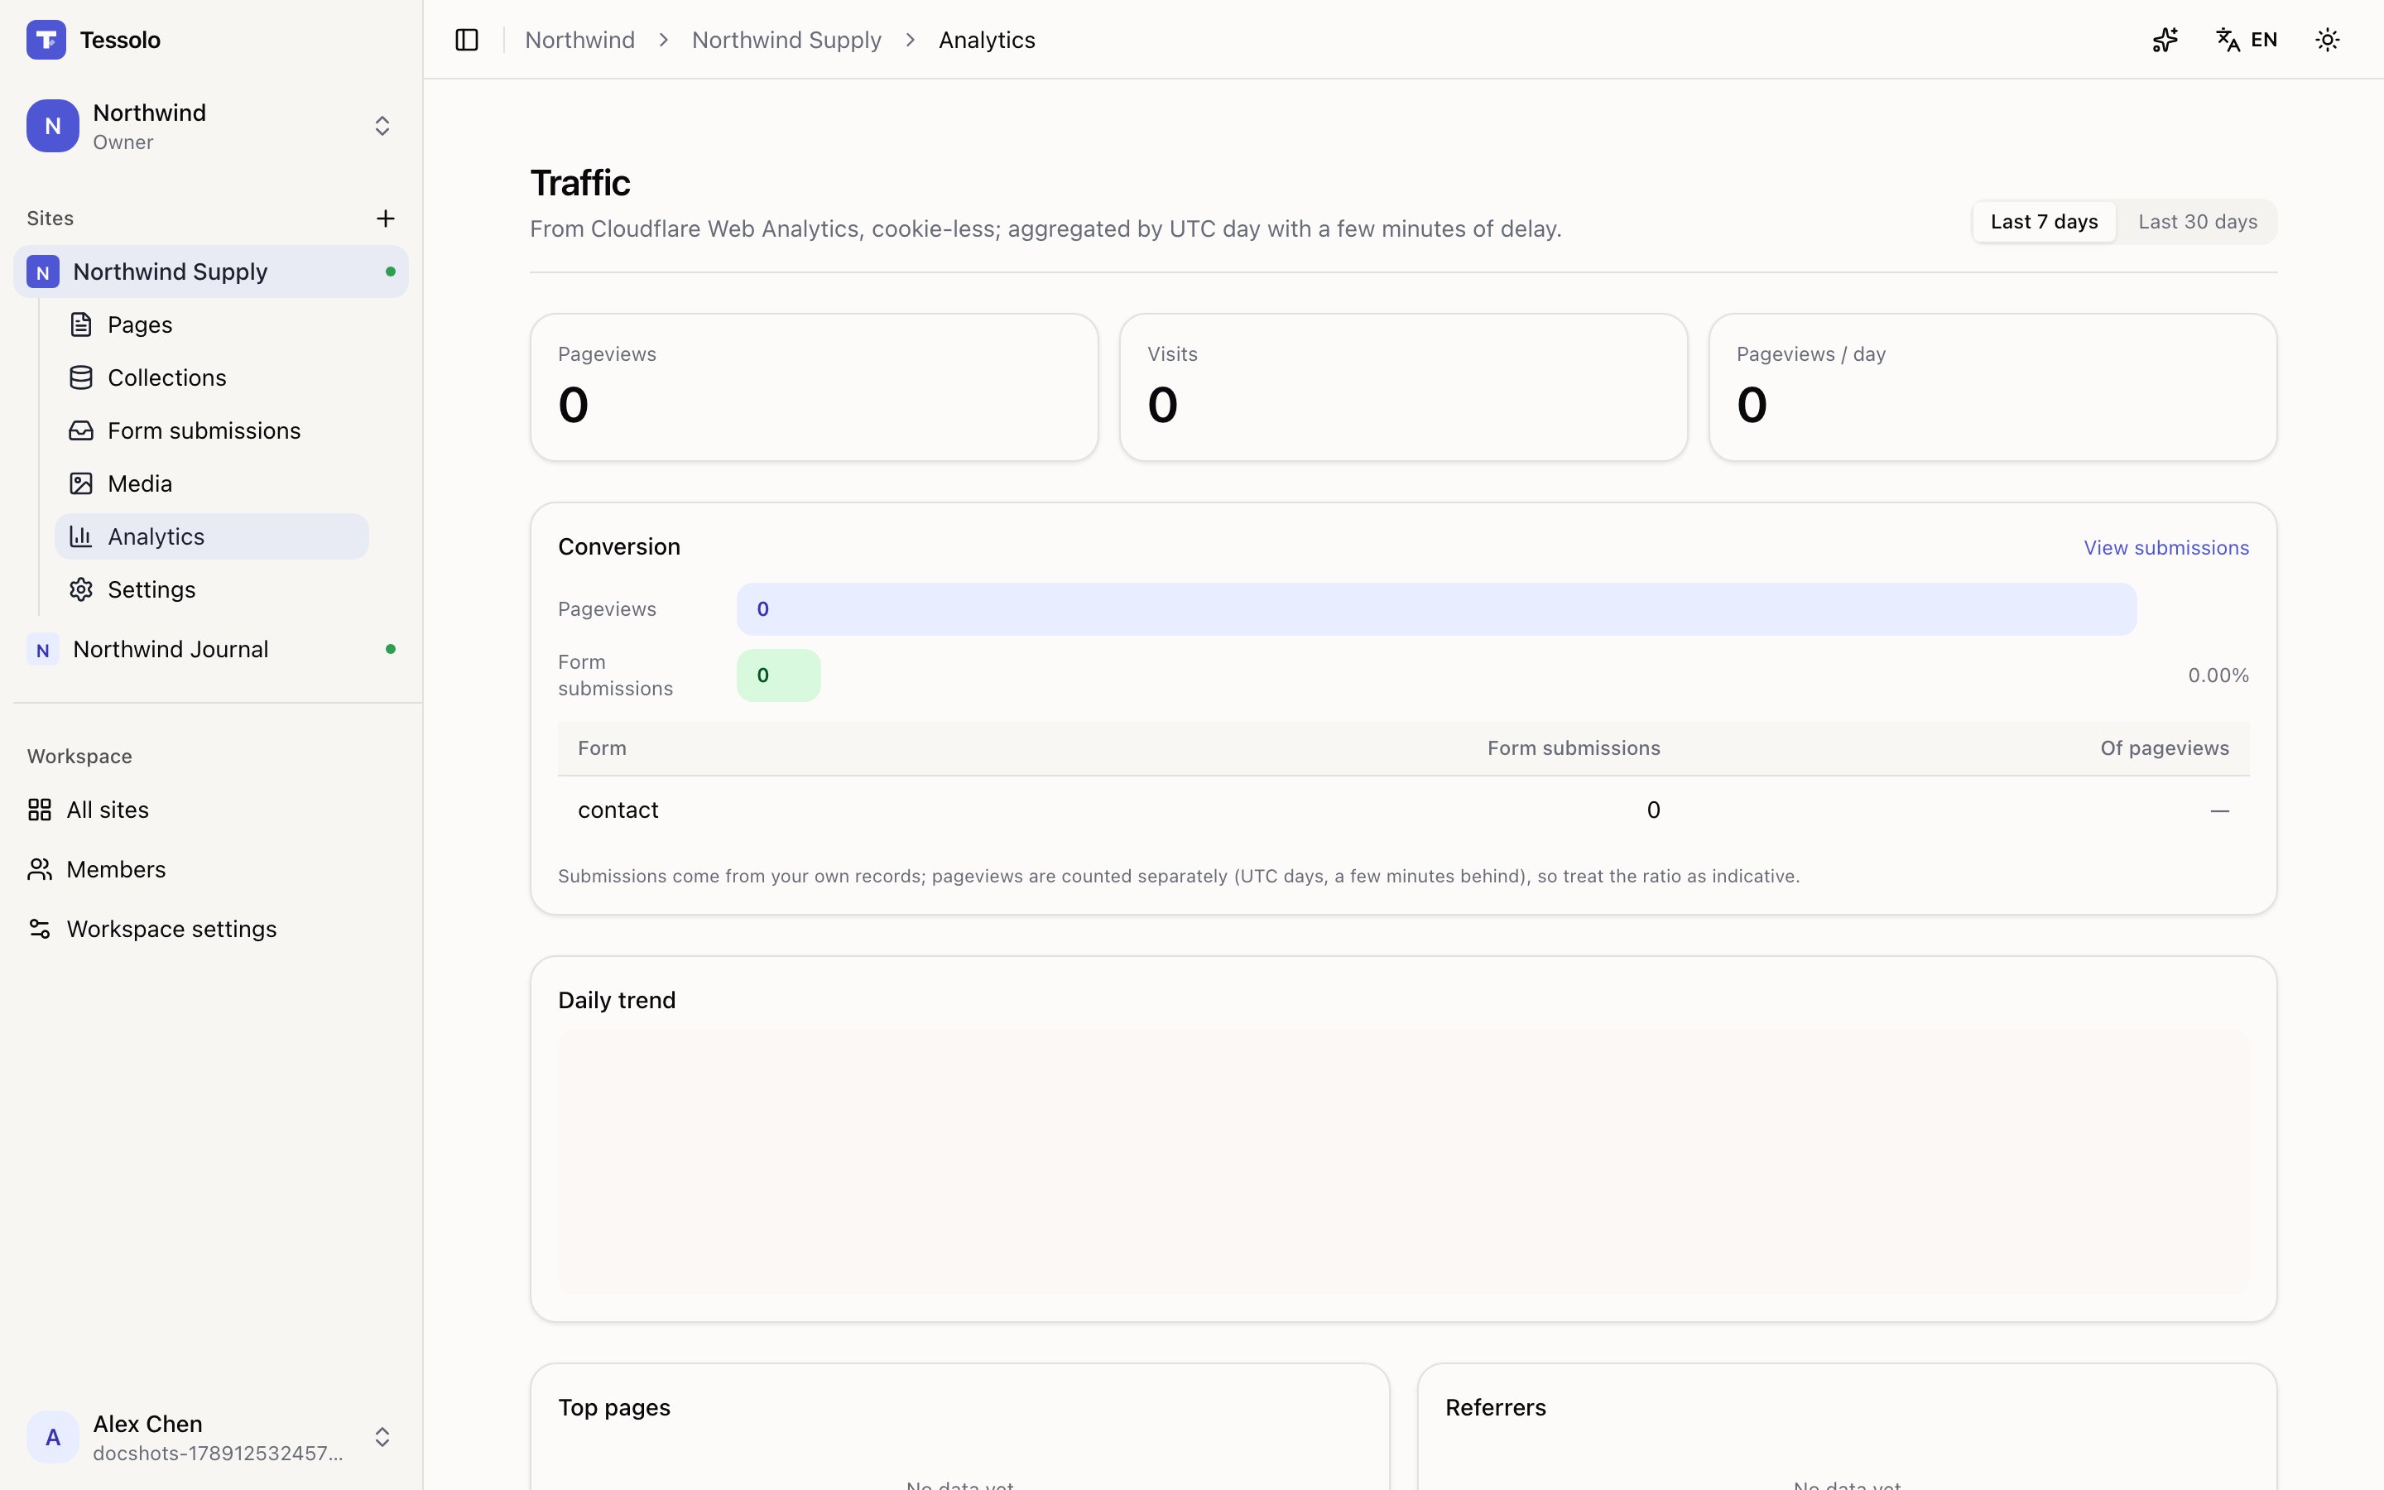Collapse the sidebar panel toggle icon
Screen dimensions: 2384x1490
(x=467, y=40)
